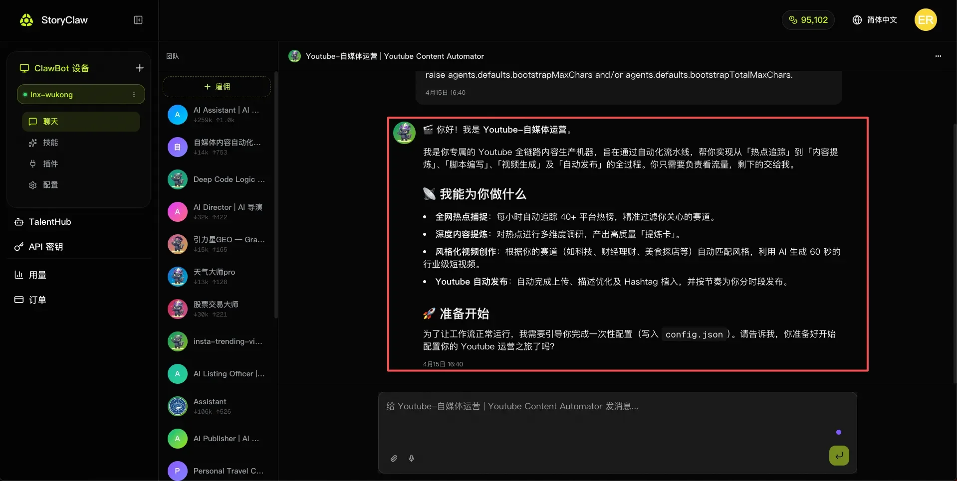Image resolution: width=957 pixels, height=481 pixels.
Task: Click the config.json code text
Action: 694,334
